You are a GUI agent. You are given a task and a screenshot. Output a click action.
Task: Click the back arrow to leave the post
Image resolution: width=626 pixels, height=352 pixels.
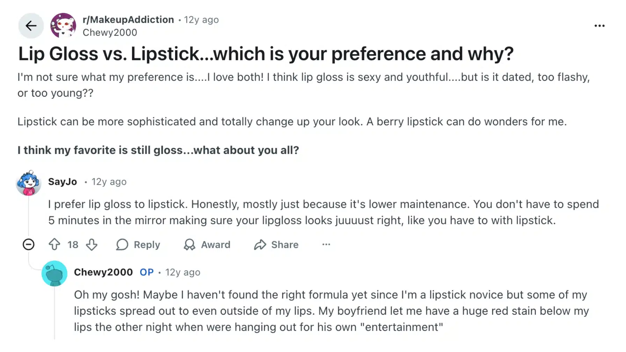pyautogui.click(x=31, y=25)
